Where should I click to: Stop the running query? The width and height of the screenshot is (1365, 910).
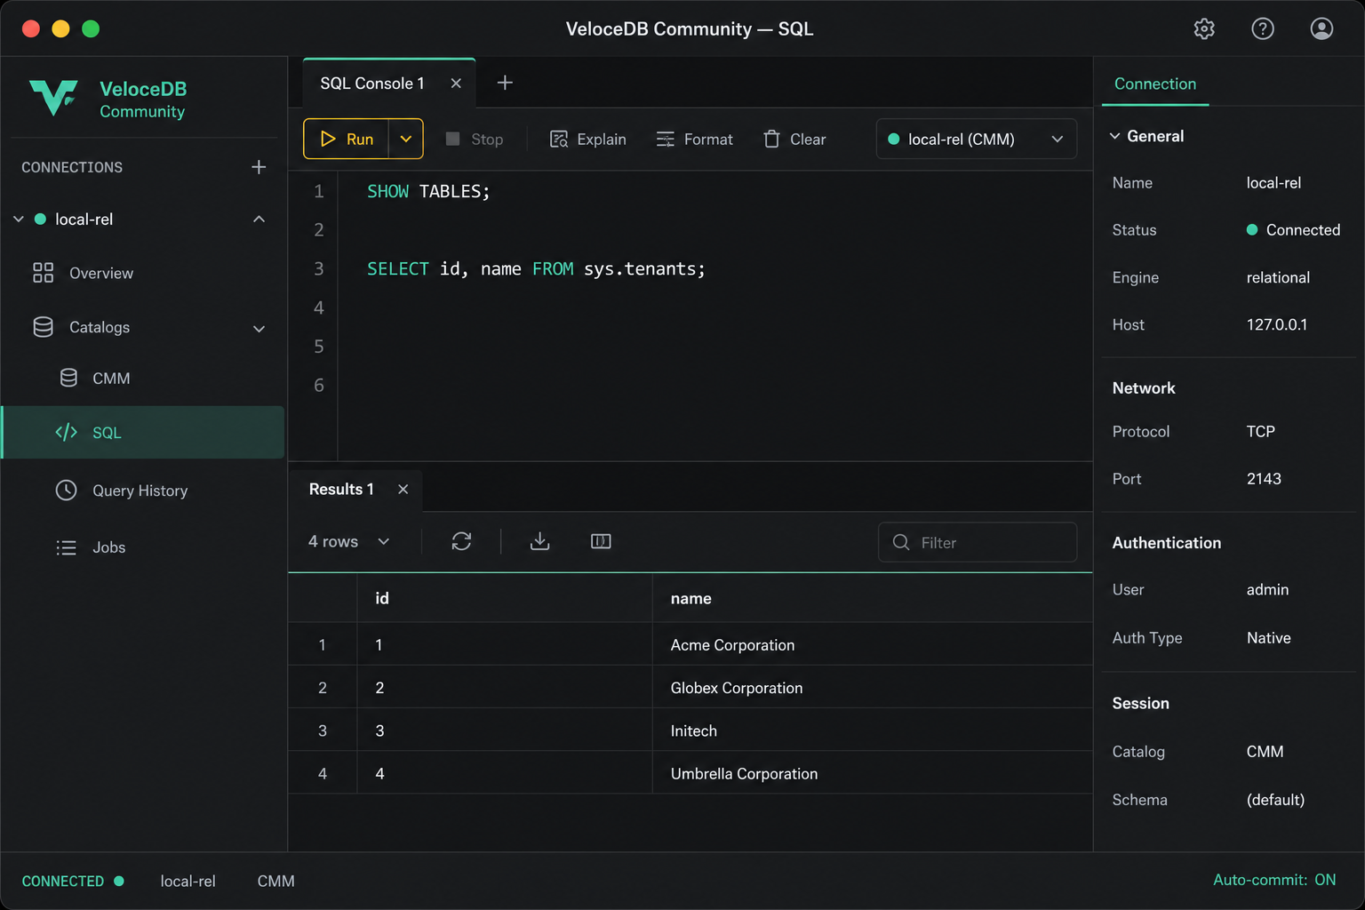click(x=475, y=139)
